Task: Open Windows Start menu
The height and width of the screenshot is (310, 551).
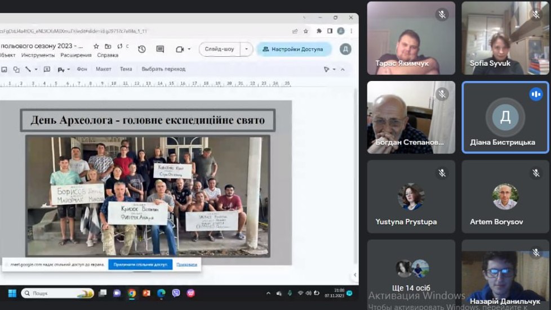Action: click(12, 293)
